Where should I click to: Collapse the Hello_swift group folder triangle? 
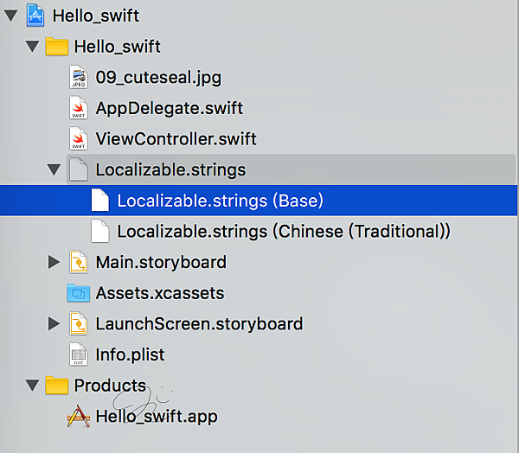click(x=33, y=47)
